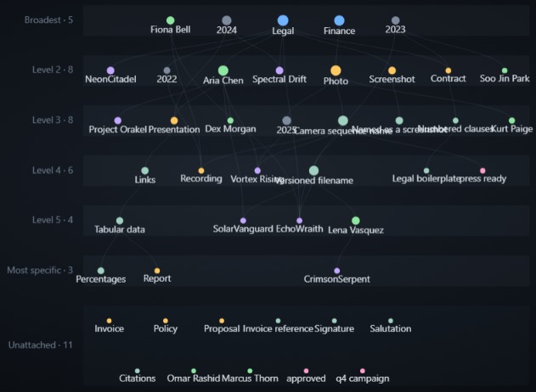
Task: Click the Legal tag node
Action: (283, 20)
